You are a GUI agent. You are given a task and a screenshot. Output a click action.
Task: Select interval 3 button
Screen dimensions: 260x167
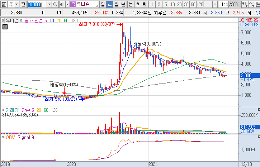[159, 4]
